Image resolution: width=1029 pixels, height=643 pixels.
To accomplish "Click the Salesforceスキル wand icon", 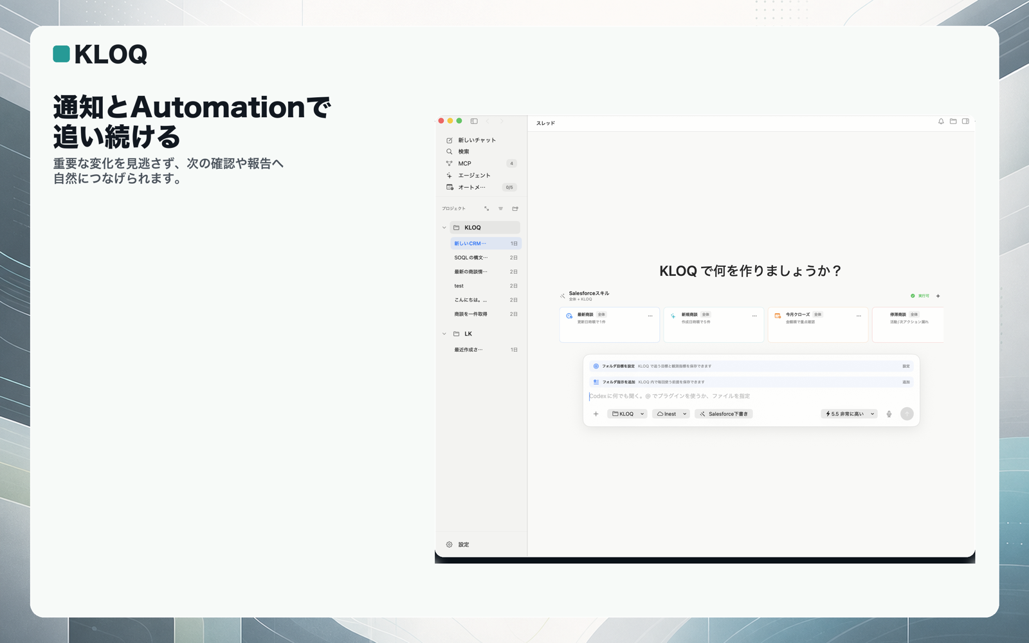I will [562, 296].
